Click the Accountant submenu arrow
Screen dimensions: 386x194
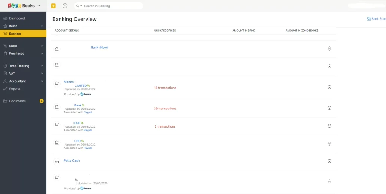[42, 81]
